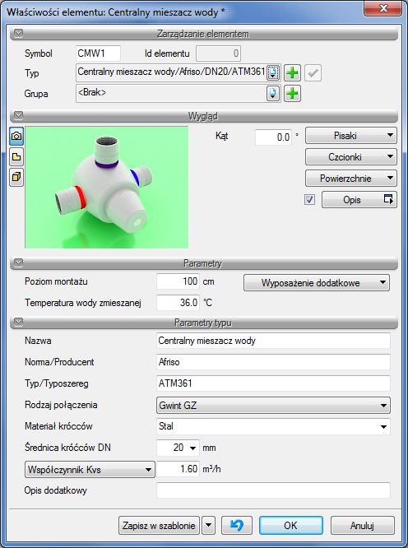Expand the Współczynnik Kvs dropdown

click(x=90, y=469)
